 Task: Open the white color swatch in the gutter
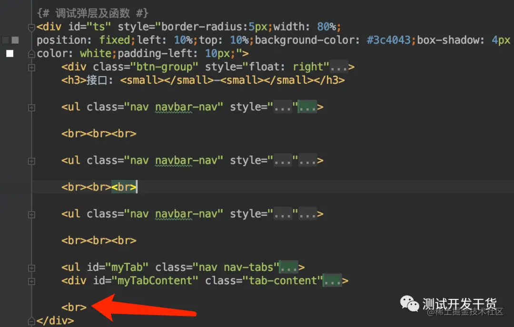10,53
